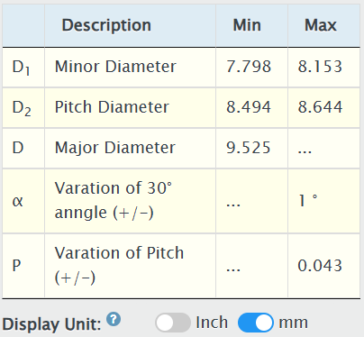Viewport: 364px width, 337px height.
Task: Click the Max column header
Action: coord(321,25)
